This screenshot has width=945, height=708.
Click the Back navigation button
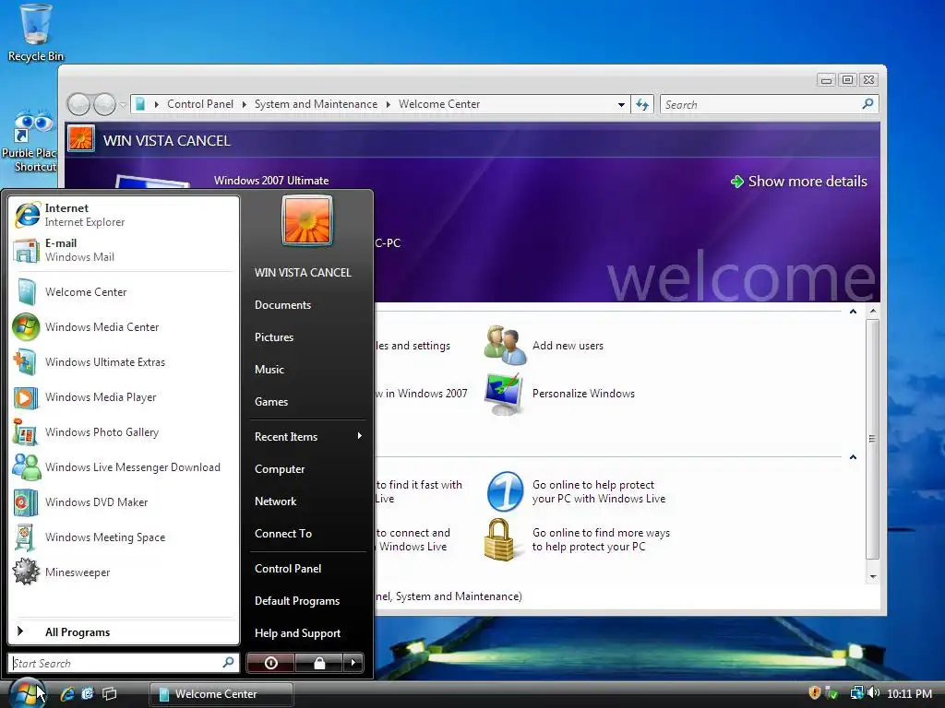click(78, 105)
